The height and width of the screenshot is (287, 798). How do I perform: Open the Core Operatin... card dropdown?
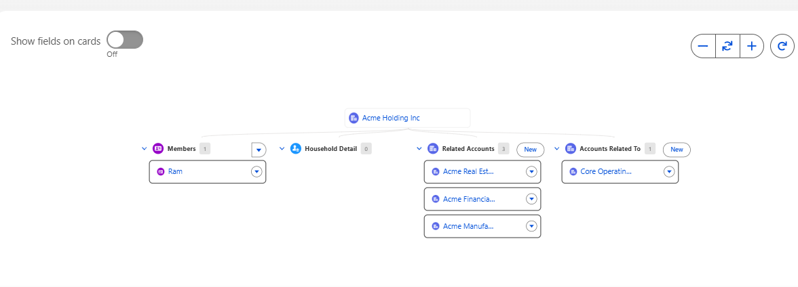click(x=669, y=172)
